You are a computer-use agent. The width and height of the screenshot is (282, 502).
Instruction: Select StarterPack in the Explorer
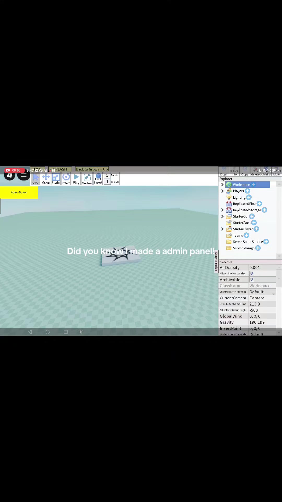coord(242,223)
